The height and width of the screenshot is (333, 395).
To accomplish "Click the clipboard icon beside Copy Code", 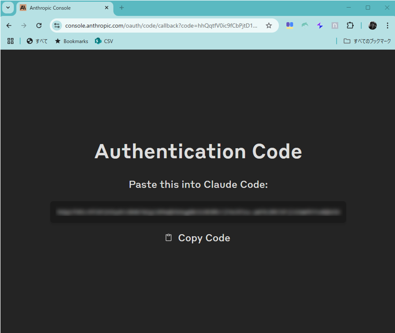I will click(x=169, y=238).
